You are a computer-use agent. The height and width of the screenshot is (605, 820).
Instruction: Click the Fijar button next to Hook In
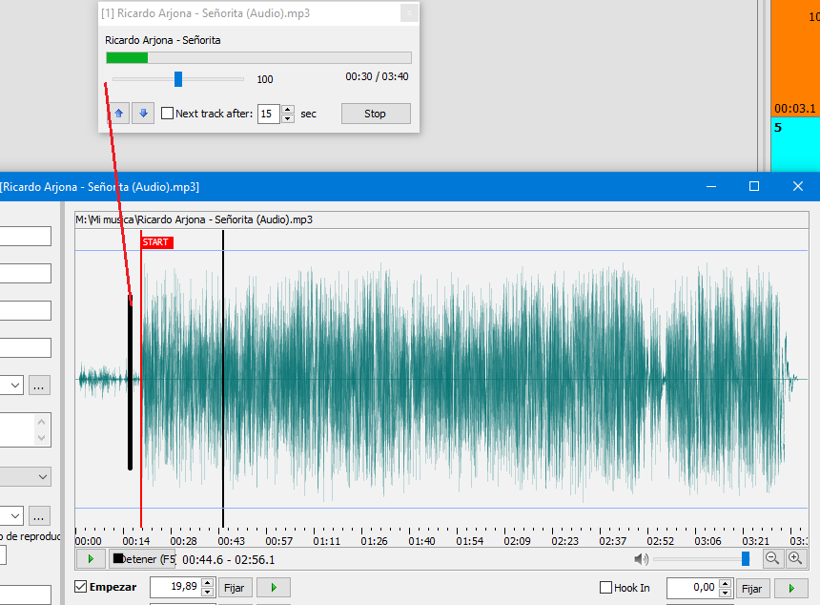[x=752, y=589]
